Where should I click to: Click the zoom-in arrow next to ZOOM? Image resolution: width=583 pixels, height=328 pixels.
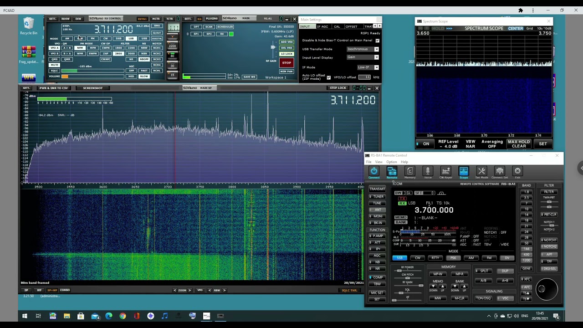click(189, 290)
